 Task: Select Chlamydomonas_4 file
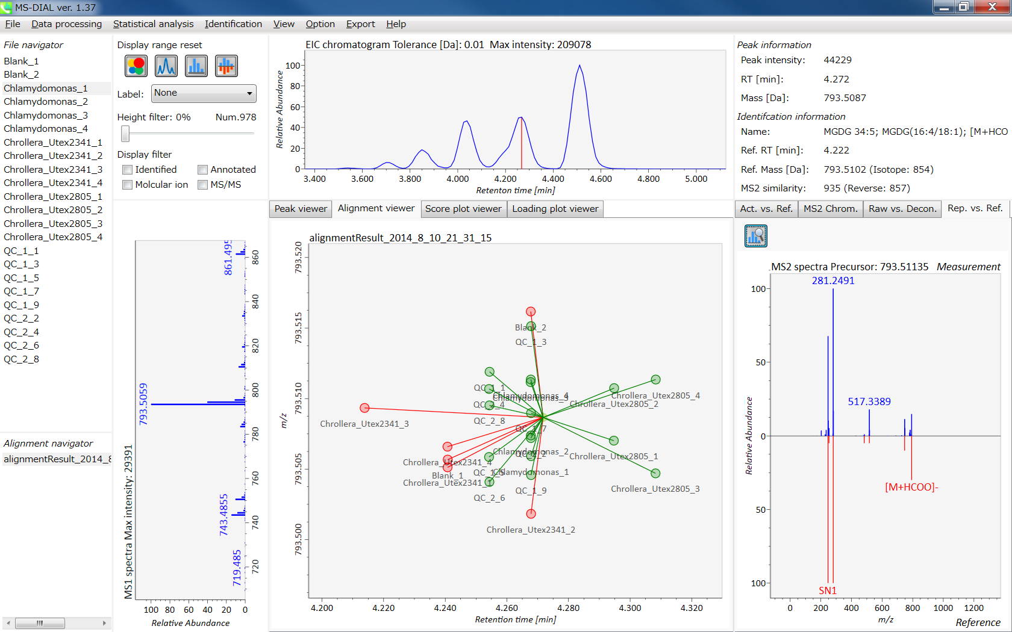point(46,129)
